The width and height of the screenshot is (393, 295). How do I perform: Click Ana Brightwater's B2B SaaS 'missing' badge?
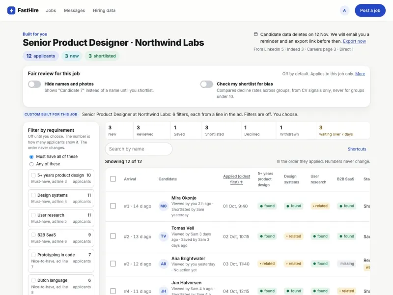(x=347, y=264)
